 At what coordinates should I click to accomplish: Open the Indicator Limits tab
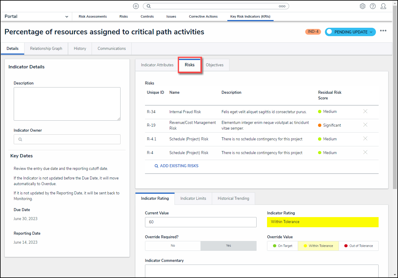193,199
